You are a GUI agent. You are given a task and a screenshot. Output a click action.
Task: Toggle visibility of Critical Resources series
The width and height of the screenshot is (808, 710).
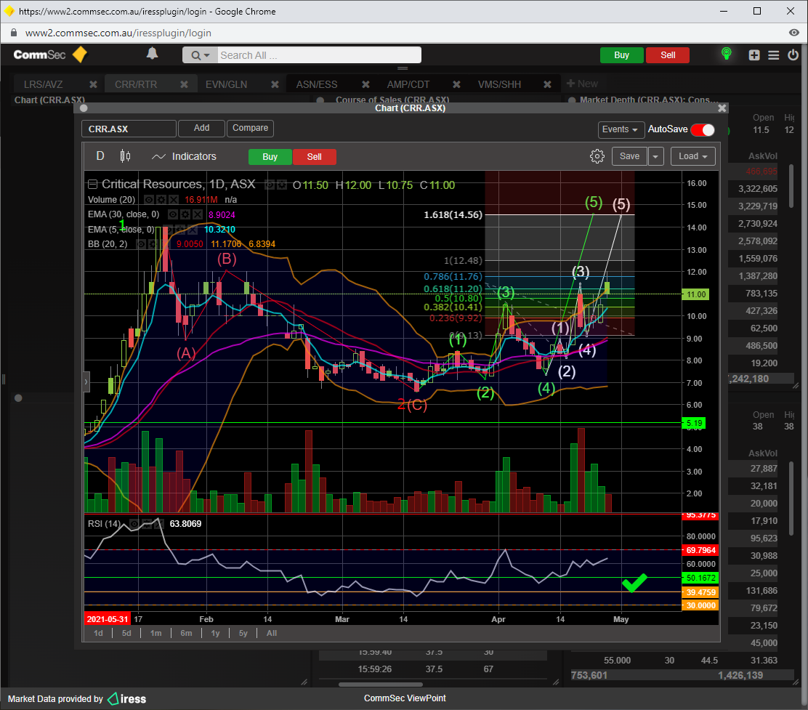tap(269, 185)
